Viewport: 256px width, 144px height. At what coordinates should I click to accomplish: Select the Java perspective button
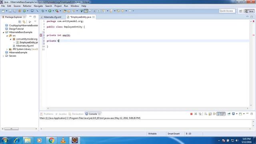click(x=249, y=11)
